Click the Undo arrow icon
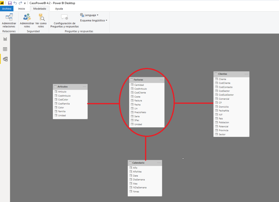The width and height of the screenshot is (279, 202). 15,3
